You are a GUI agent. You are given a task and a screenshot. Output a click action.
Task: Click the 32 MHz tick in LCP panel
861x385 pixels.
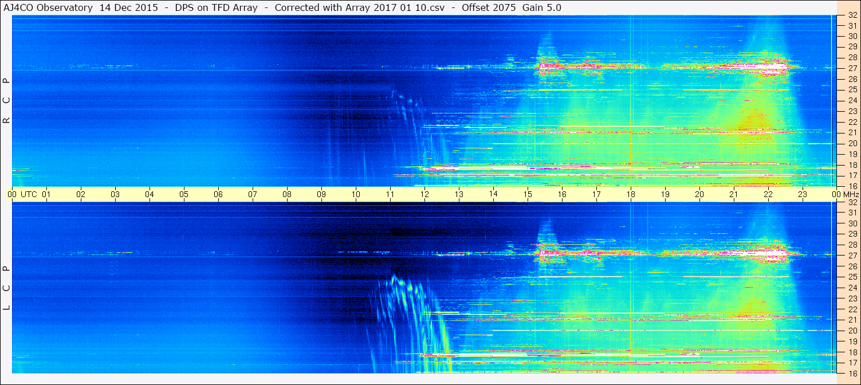point(852,202)
